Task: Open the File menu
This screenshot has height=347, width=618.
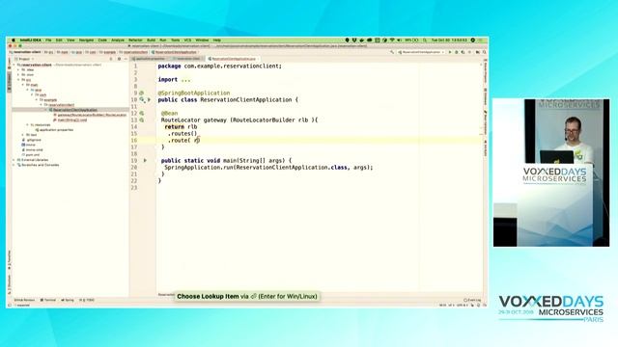Action: point(48,40)
